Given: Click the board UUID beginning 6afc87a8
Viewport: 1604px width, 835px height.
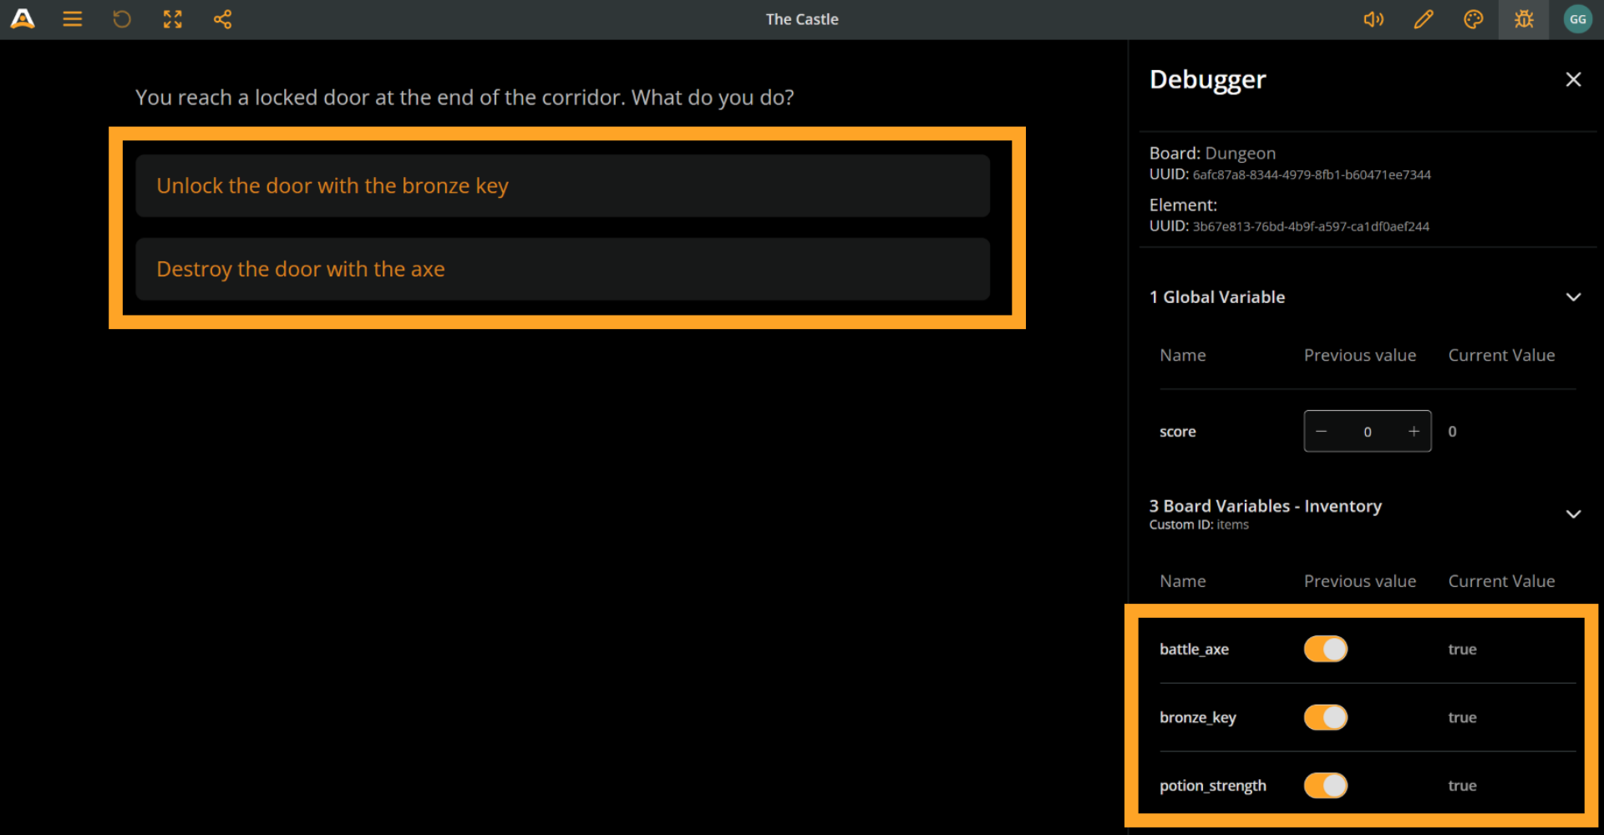Looking at the screenshot, I should 1312,175.
